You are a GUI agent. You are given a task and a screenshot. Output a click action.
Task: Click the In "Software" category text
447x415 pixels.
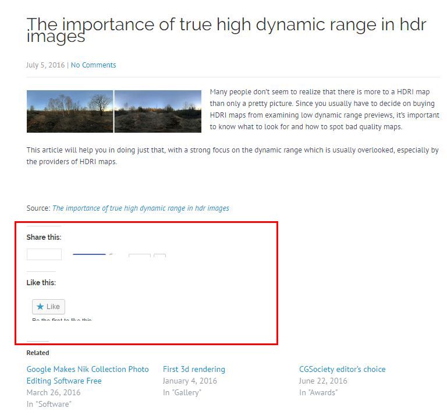tap(49, 404)
